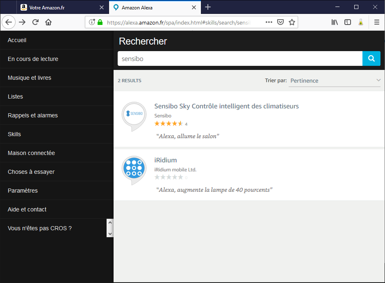Minimize the browser window
Image resolution: width=385 pixels, height=283 pixels.
click(337, 7)
